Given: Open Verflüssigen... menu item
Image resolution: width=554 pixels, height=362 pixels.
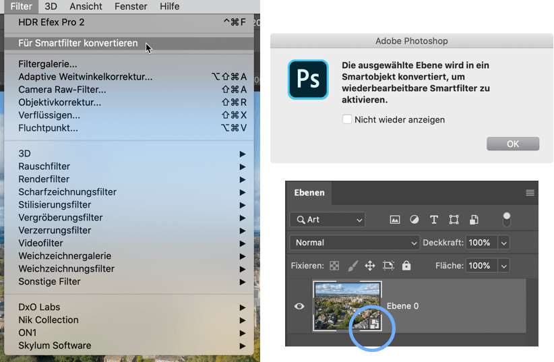Looking at the screenshot, I should point(129,115).
